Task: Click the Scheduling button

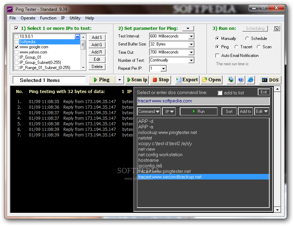Action: 255,28
